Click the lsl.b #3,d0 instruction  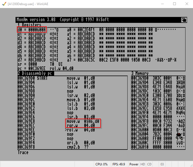[81, 108]
